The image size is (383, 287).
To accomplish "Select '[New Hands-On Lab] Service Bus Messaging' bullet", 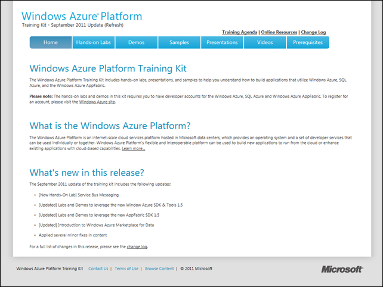I will [79, 195].
